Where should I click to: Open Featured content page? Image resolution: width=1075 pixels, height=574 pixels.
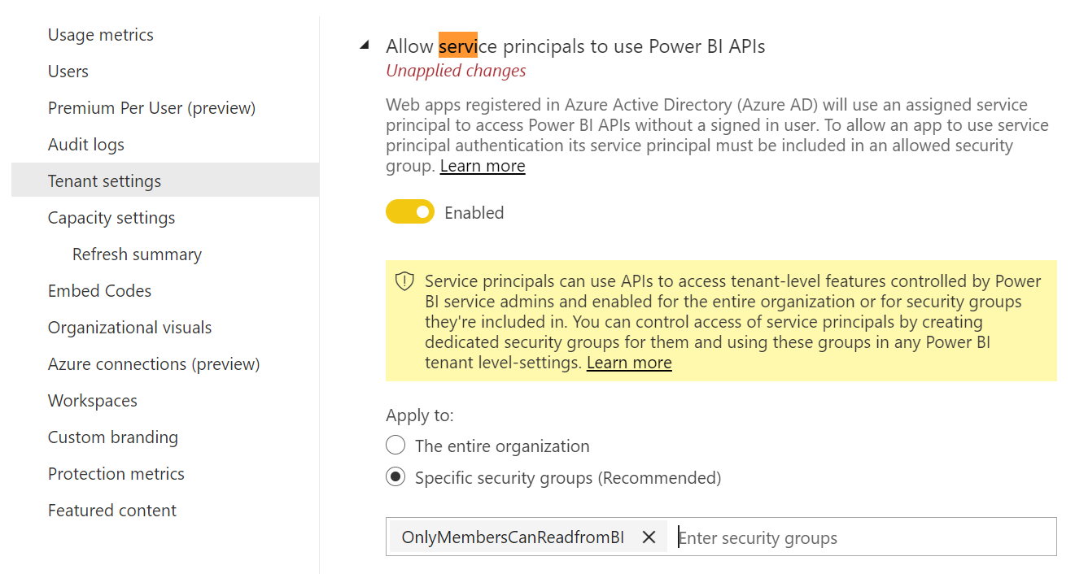pos(112,511)
